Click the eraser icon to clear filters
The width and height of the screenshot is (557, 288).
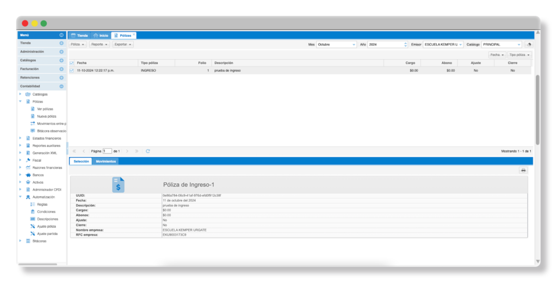(x=528, y=44)
